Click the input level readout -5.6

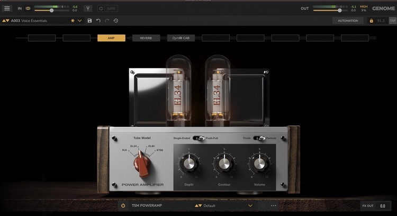click(x=75, y=7)
